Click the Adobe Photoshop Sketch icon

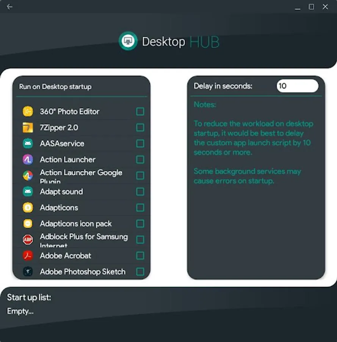coord(28,272)
